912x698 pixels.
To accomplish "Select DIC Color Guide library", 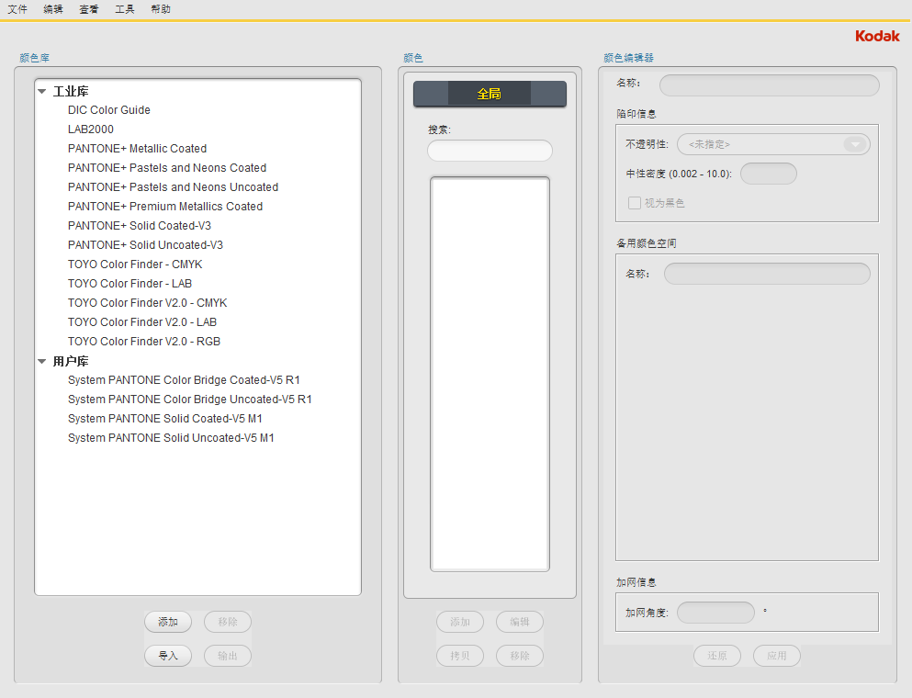I will [x=109, y=110].
